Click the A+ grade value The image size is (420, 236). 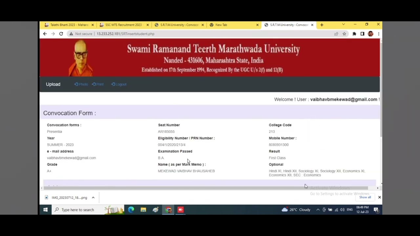point(49,171)
